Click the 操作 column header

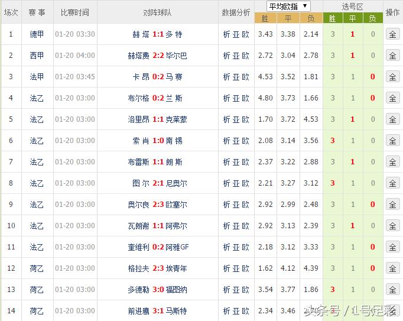point(393,12)
